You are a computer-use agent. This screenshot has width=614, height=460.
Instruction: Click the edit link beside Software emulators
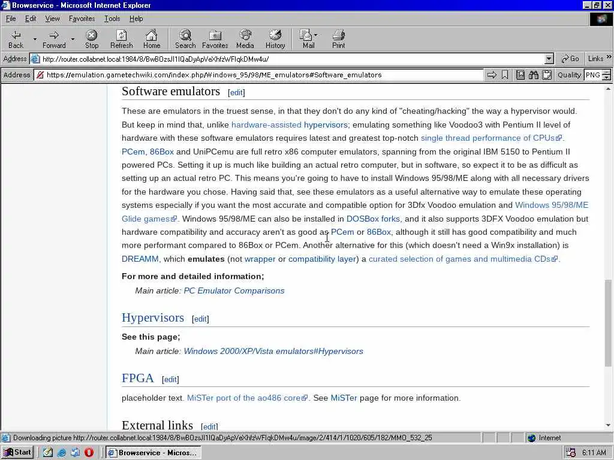point(236,92)
